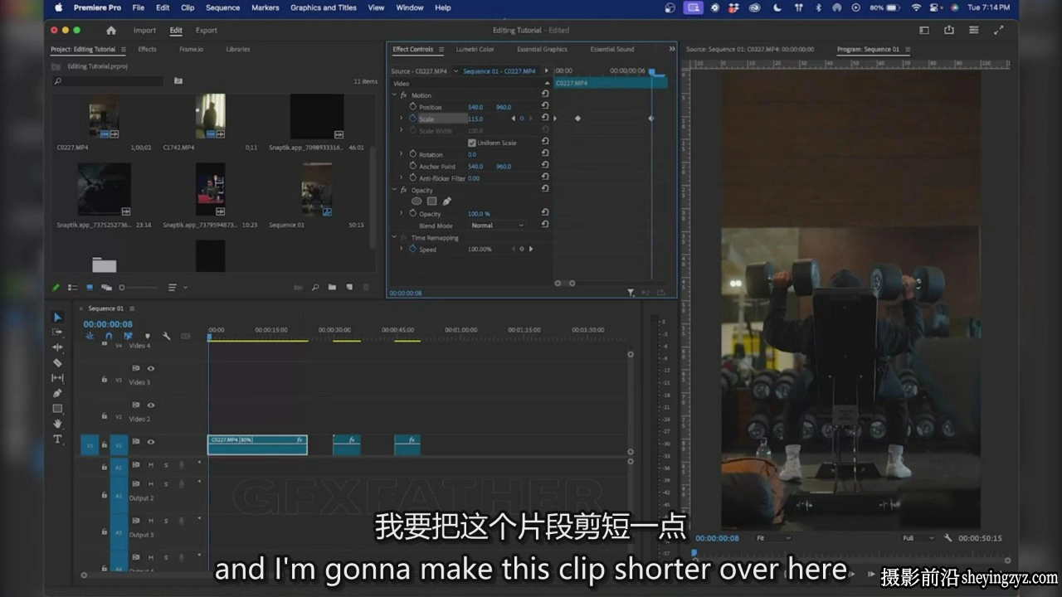1062x597 pixels.
Task: Select the Slip tool
Action: pyautogui.click(x=57, y=378)
